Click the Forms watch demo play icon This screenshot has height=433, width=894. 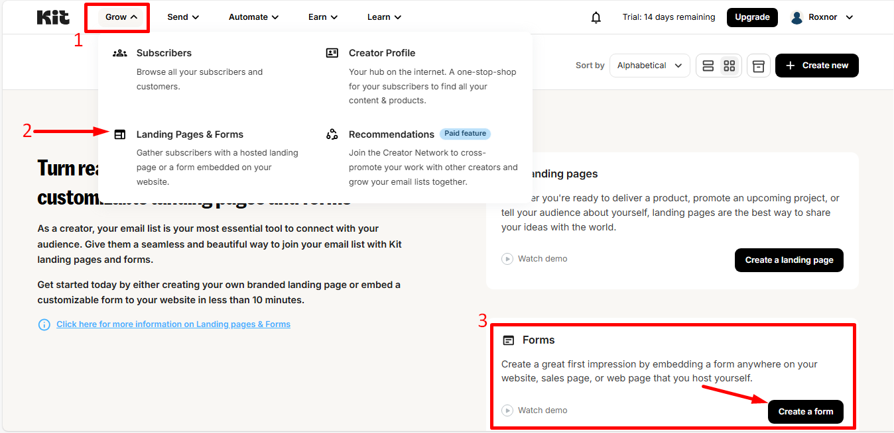click(x=507, y=410)
